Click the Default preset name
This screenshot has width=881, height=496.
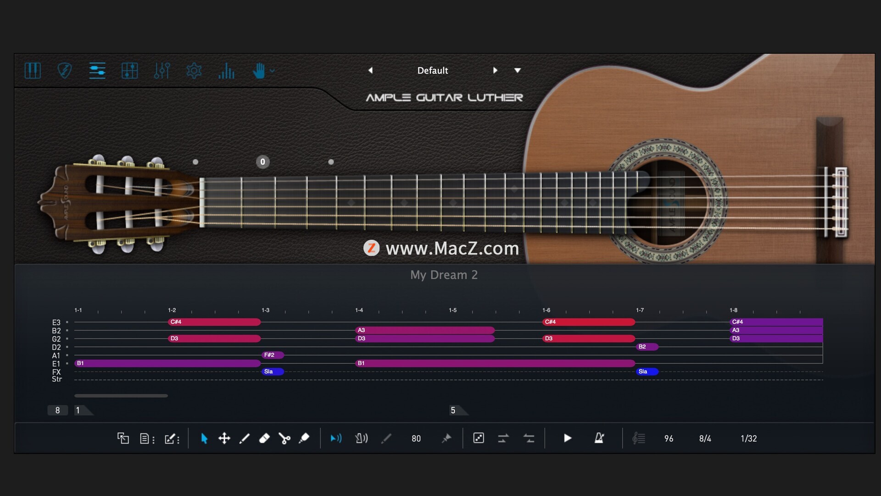point(433,70)
